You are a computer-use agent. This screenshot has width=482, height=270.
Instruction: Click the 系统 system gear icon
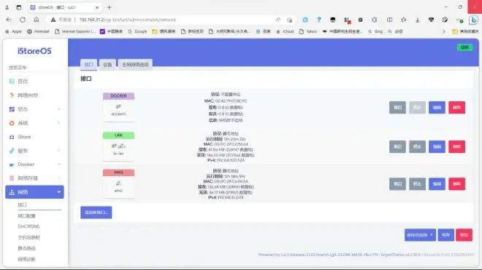pyautogui.click(x=12, y=123)
